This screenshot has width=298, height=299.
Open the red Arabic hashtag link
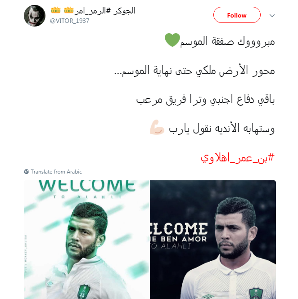(238, 158)
